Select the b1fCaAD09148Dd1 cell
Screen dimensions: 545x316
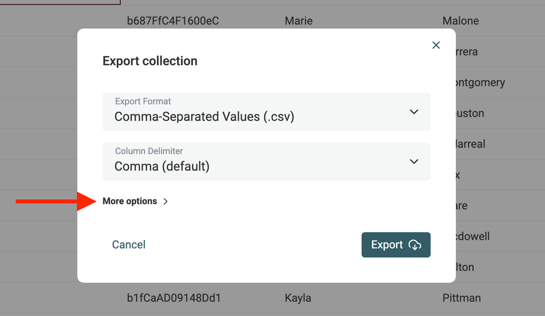174,298
